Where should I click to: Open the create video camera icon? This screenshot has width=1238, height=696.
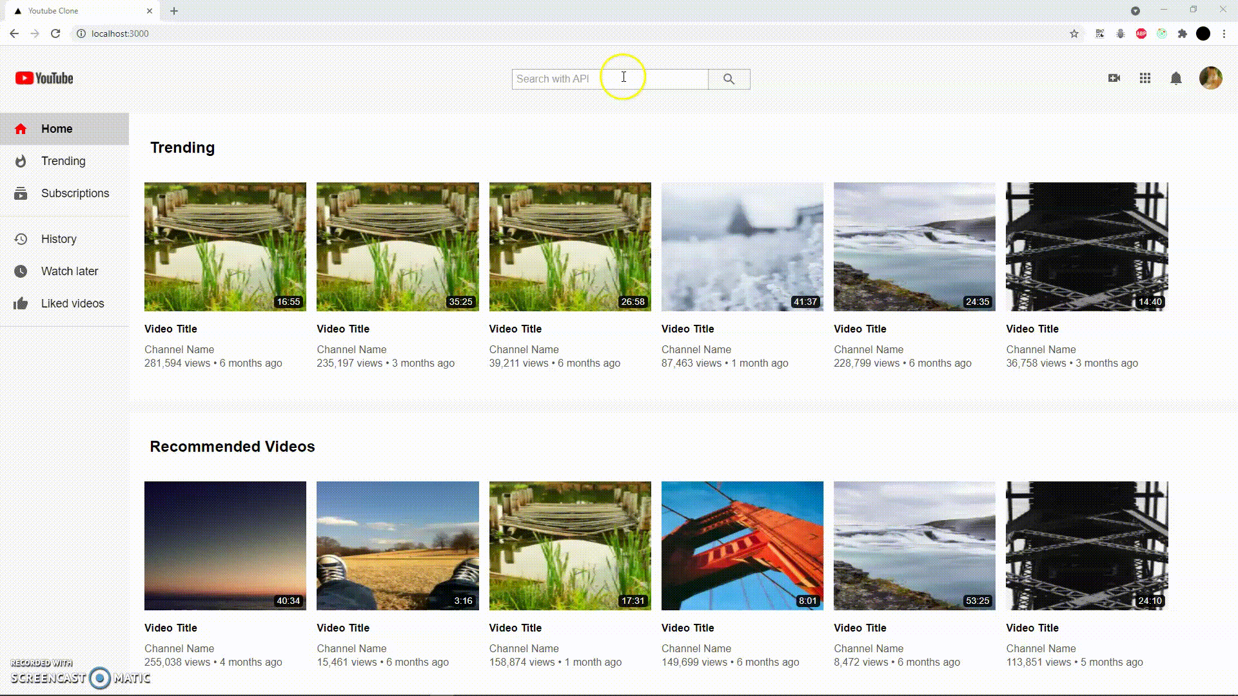coord(1114,78)
